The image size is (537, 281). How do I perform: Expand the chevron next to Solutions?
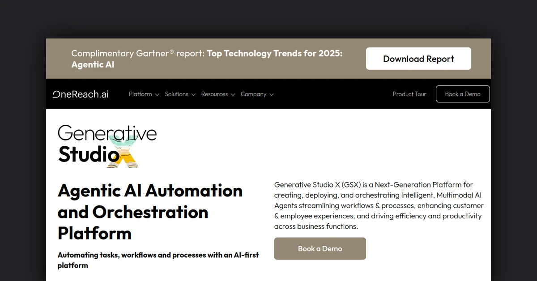coord(193,94)
